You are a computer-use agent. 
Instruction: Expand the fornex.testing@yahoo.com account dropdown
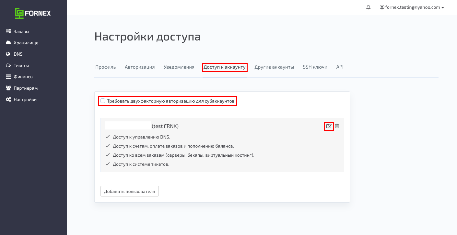(x=412, y=7)
